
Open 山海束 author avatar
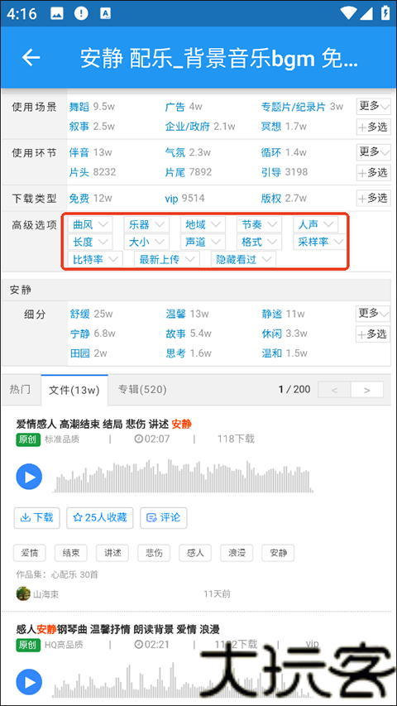23,593
